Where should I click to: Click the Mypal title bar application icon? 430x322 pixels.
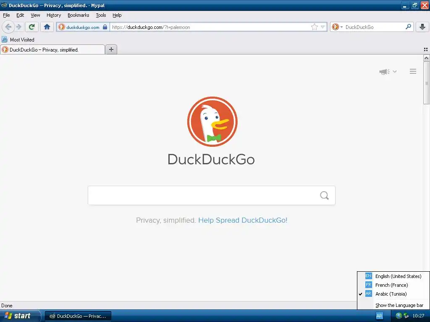click(x=4, y=5)
